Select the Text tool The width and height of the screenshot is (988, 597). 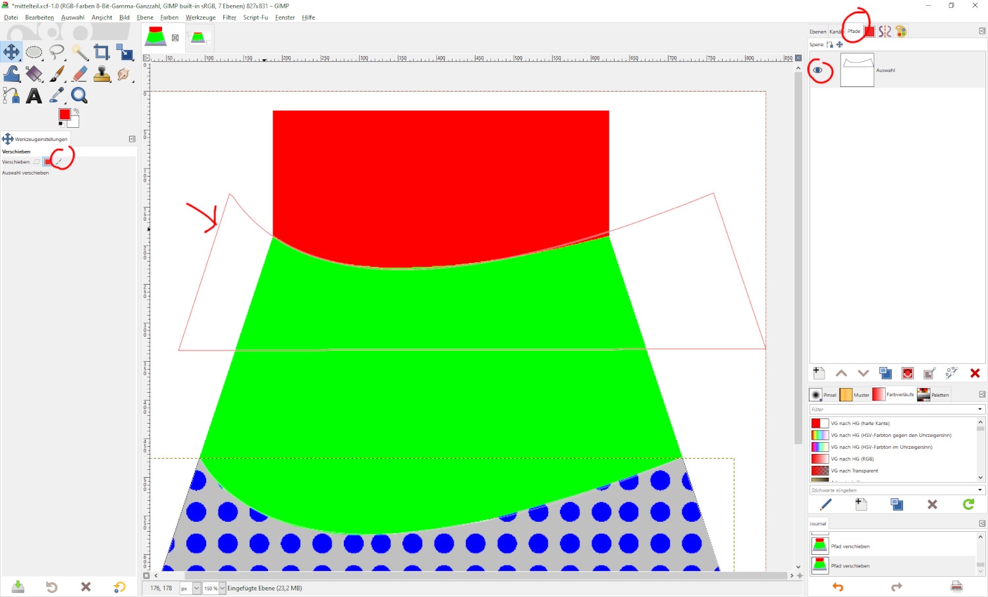click(x=34, y=96)
